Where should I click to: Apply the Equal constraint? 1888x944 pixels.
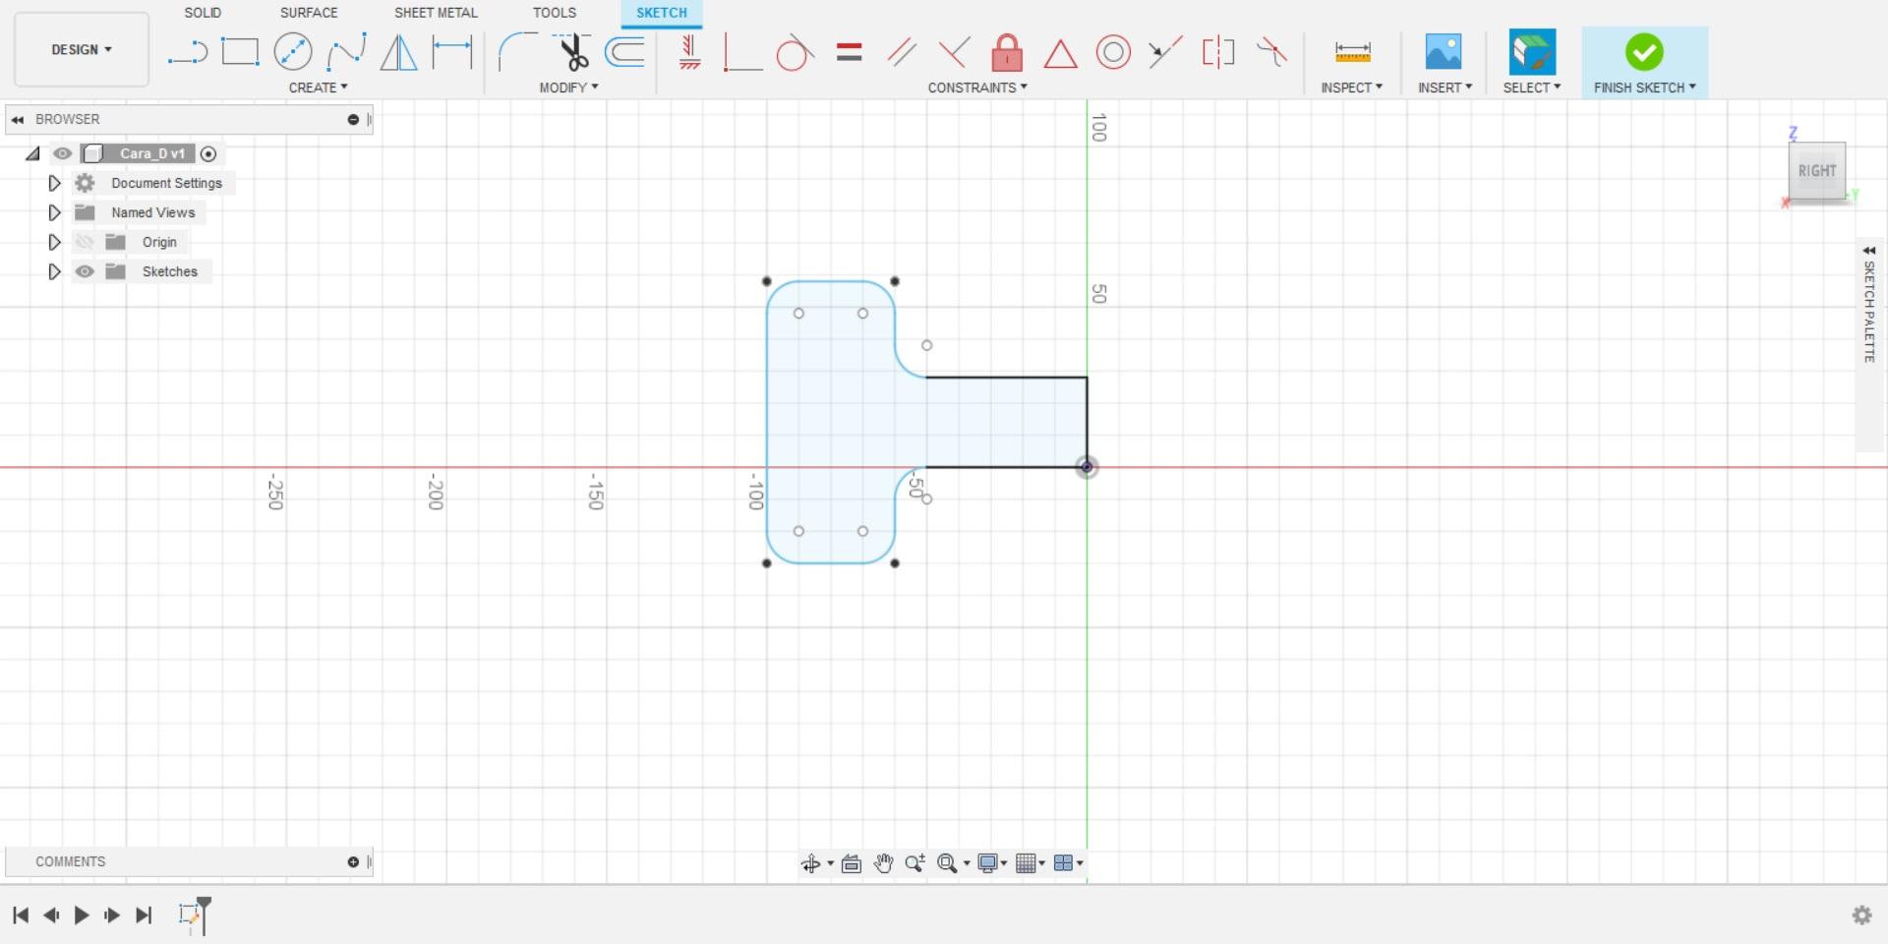(850, 52)
